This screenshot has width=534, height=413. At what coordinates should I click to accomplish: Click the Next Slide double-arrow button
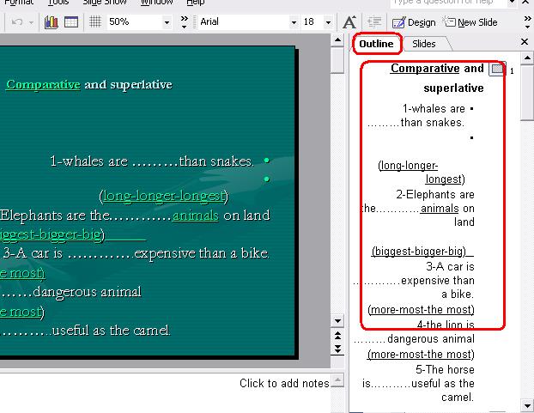[x=337, y=349]
